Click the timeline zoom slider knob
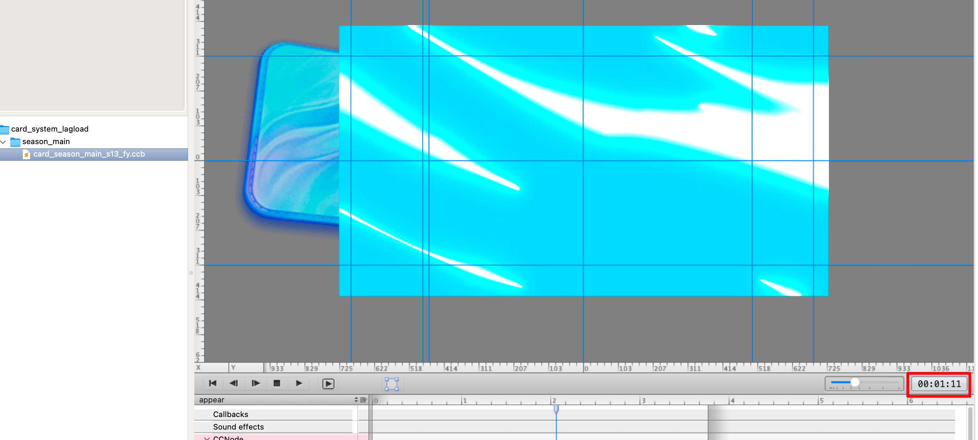 (x=855, y=382)
